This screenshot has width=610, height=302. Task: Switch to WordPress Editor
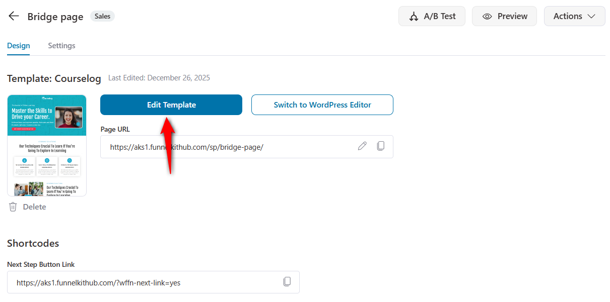click(322, 105)
